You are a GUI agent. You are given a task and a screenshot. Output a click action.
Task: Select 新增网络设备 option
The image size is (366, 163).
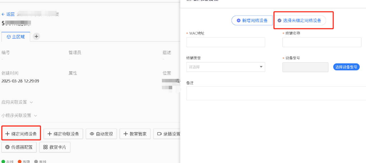tap(252, 21)
